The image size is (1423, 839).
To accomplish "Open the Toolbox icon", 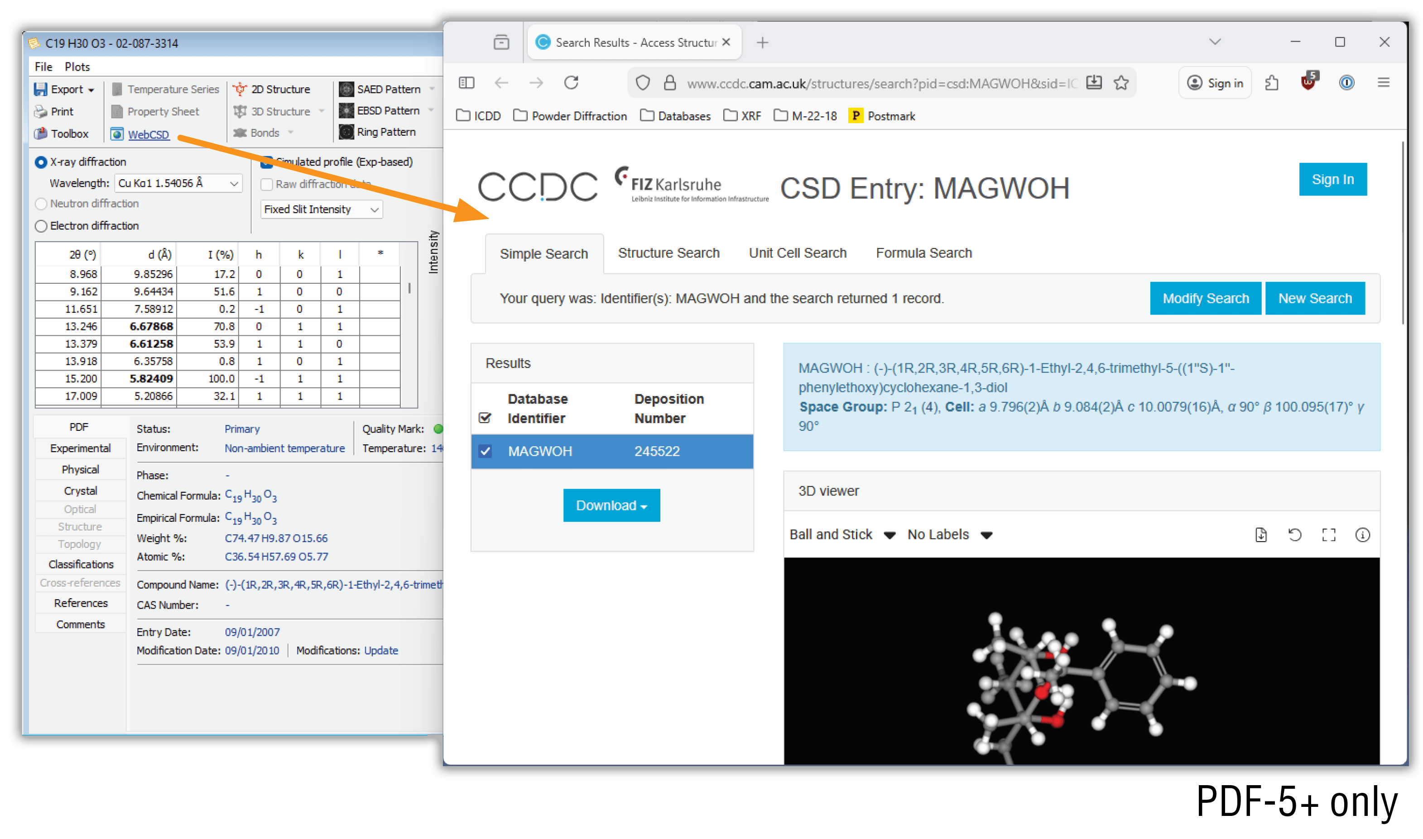I will click(x=40, y=133).
